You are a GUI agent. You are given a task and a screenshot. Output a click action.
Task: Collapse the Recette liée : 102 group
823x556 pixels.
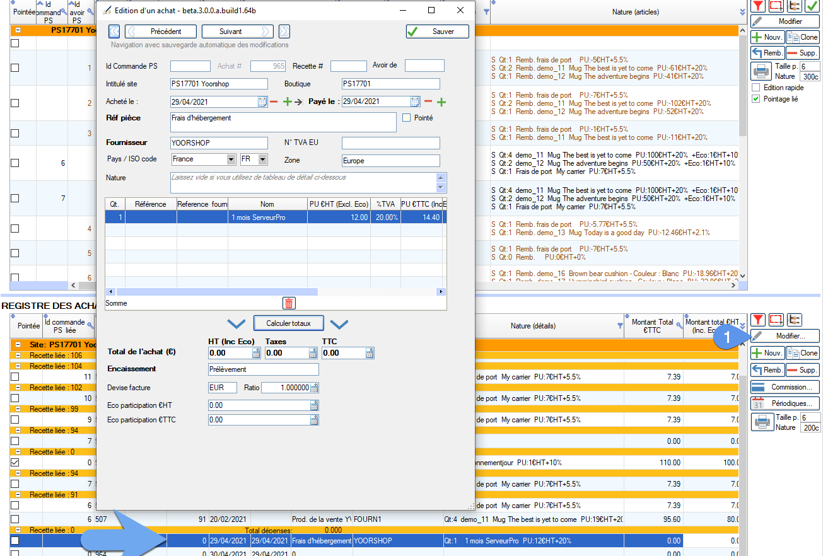pos(18,387)
